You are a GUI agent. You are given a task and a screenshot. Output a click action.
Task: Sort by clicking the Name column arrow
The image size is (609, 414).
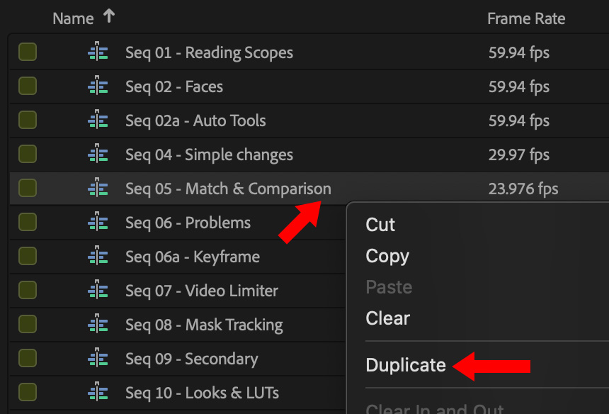[x=108, y=17]
